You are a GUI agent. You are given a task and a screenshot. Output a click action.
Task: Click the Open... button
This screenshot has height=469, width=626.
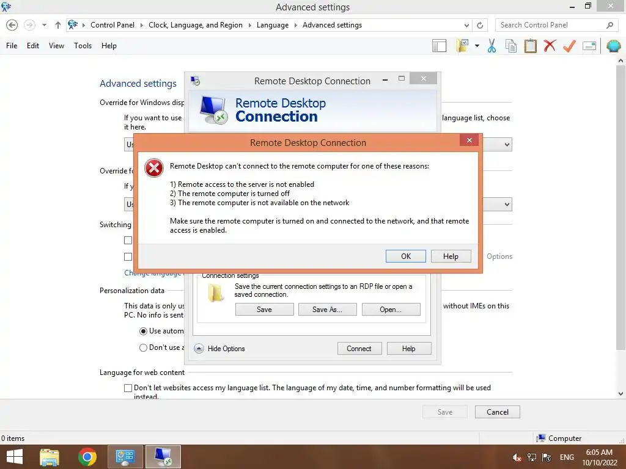391,310
